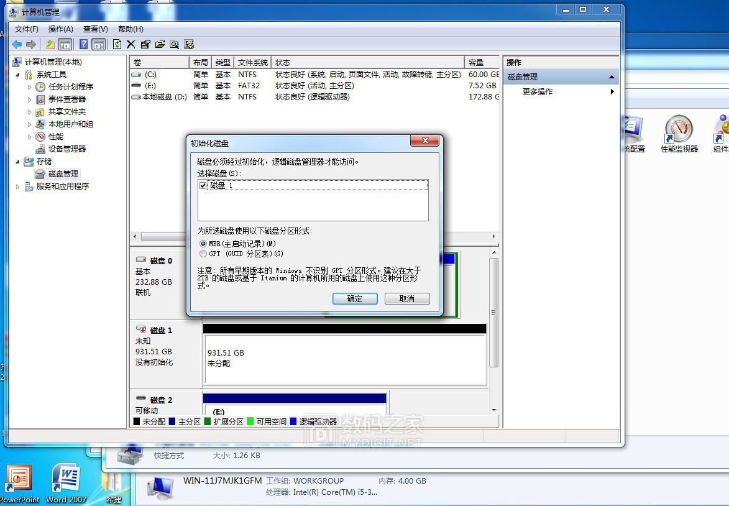The width and height of the screenshot is (729, 506).
Task: Select 任务计划程序 in the tree
Action: click(71, 87)
